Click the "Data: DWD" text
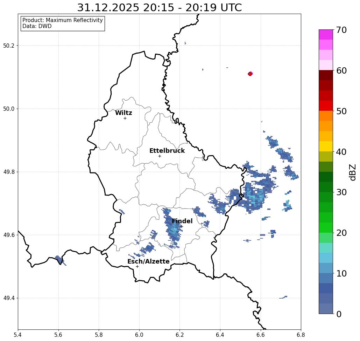This screenshot has width=360, height=341. pyautogui.click(x=37, y=26)
